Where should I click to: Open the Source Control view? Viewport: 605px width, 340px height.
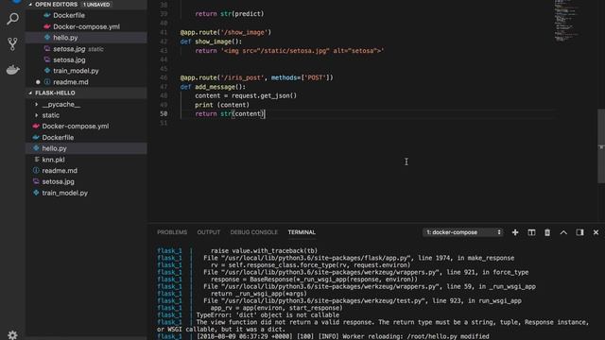[12, 44]
